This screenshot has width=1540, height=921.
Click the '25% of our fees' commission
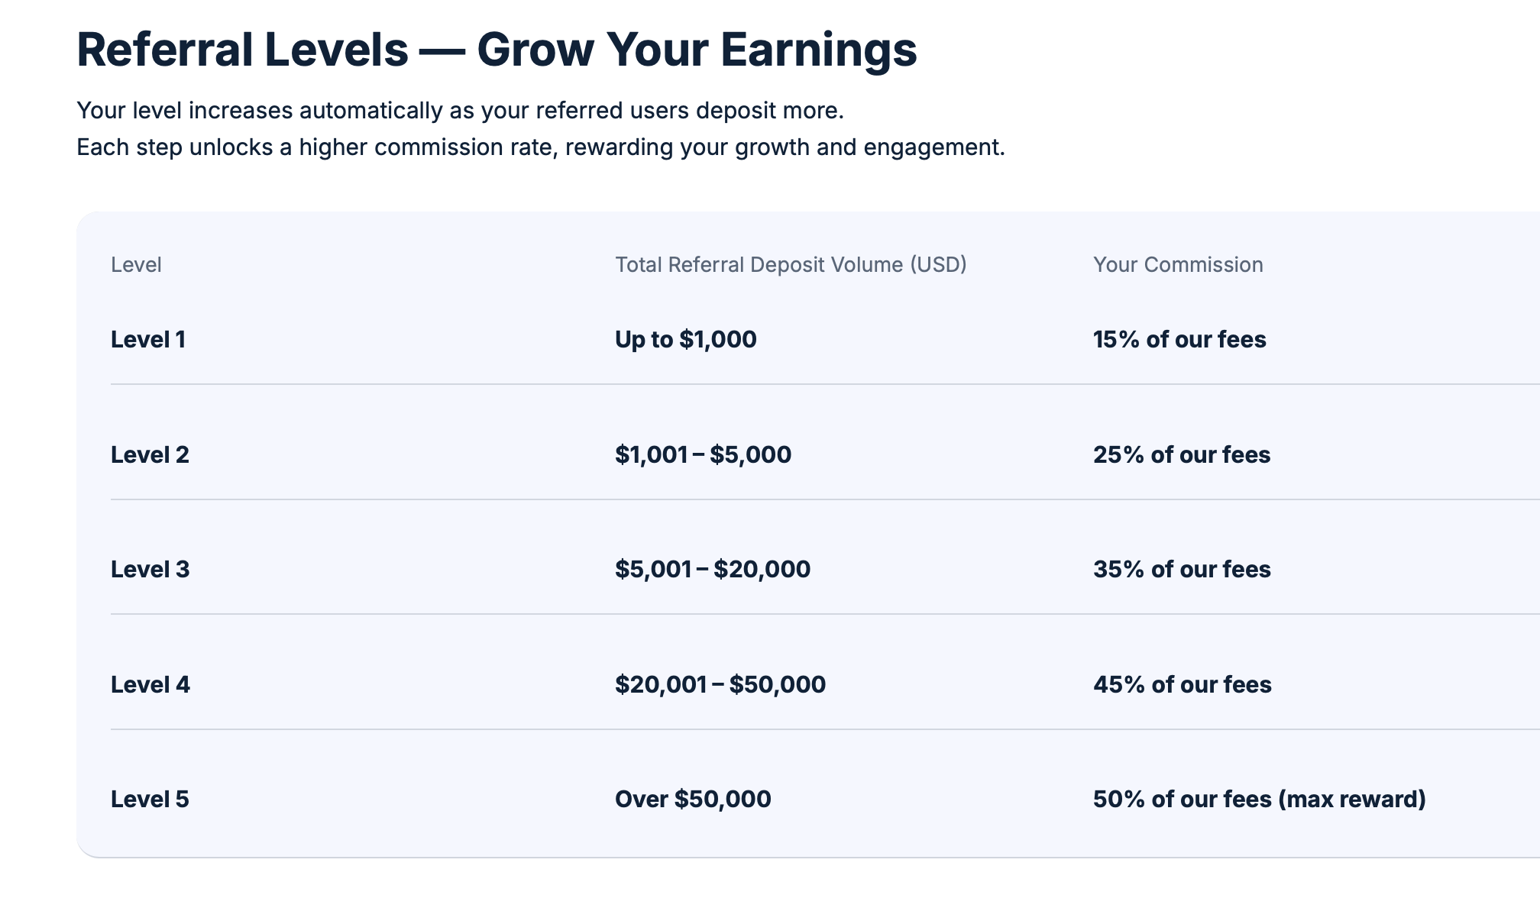point(1182,455)
